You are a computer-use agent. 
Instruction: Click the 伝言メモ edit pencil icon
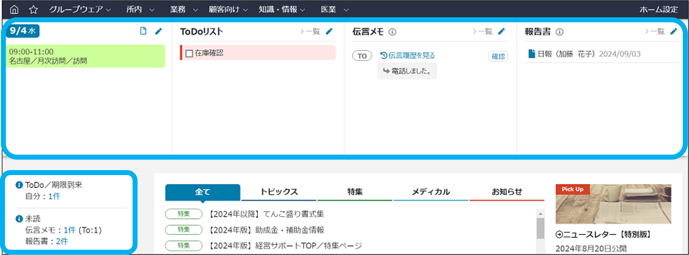point(501,31)
